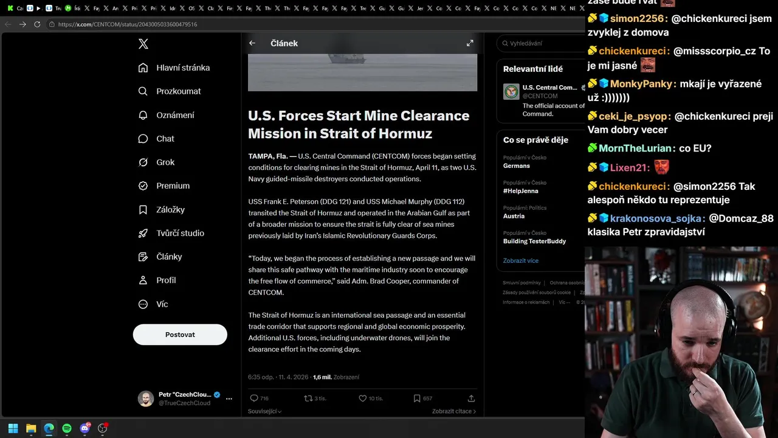Open Zobrazit citace link
Image resolution: width=778 pixels, height=438 pixels.
[x=454, y=411]
